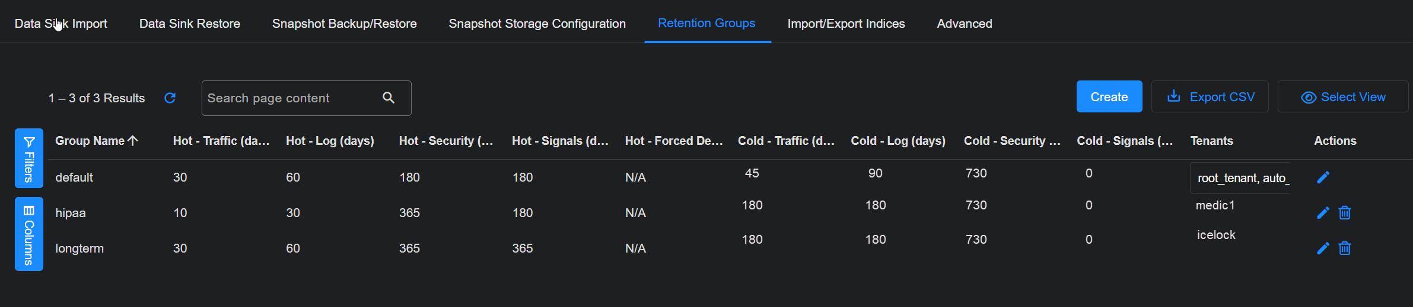Viewport: 1413px width, 307px height.
Task: Open the Select View menu
Action: click(1343, 97)
